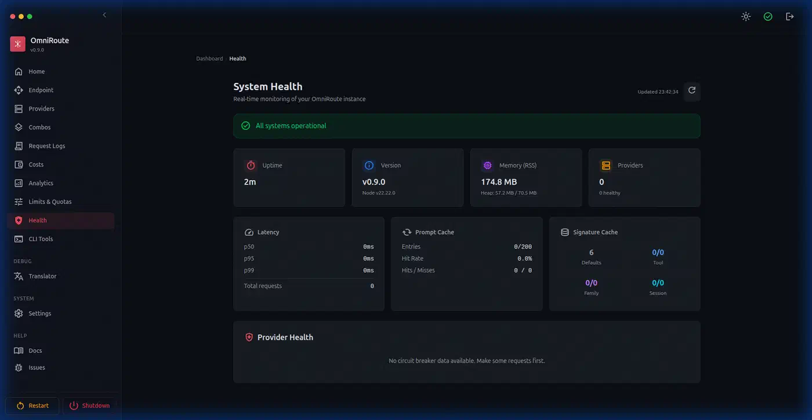Click the Analytics chart icon
Image resolution: width=812 pixels, height=420 pixels.
19,183
